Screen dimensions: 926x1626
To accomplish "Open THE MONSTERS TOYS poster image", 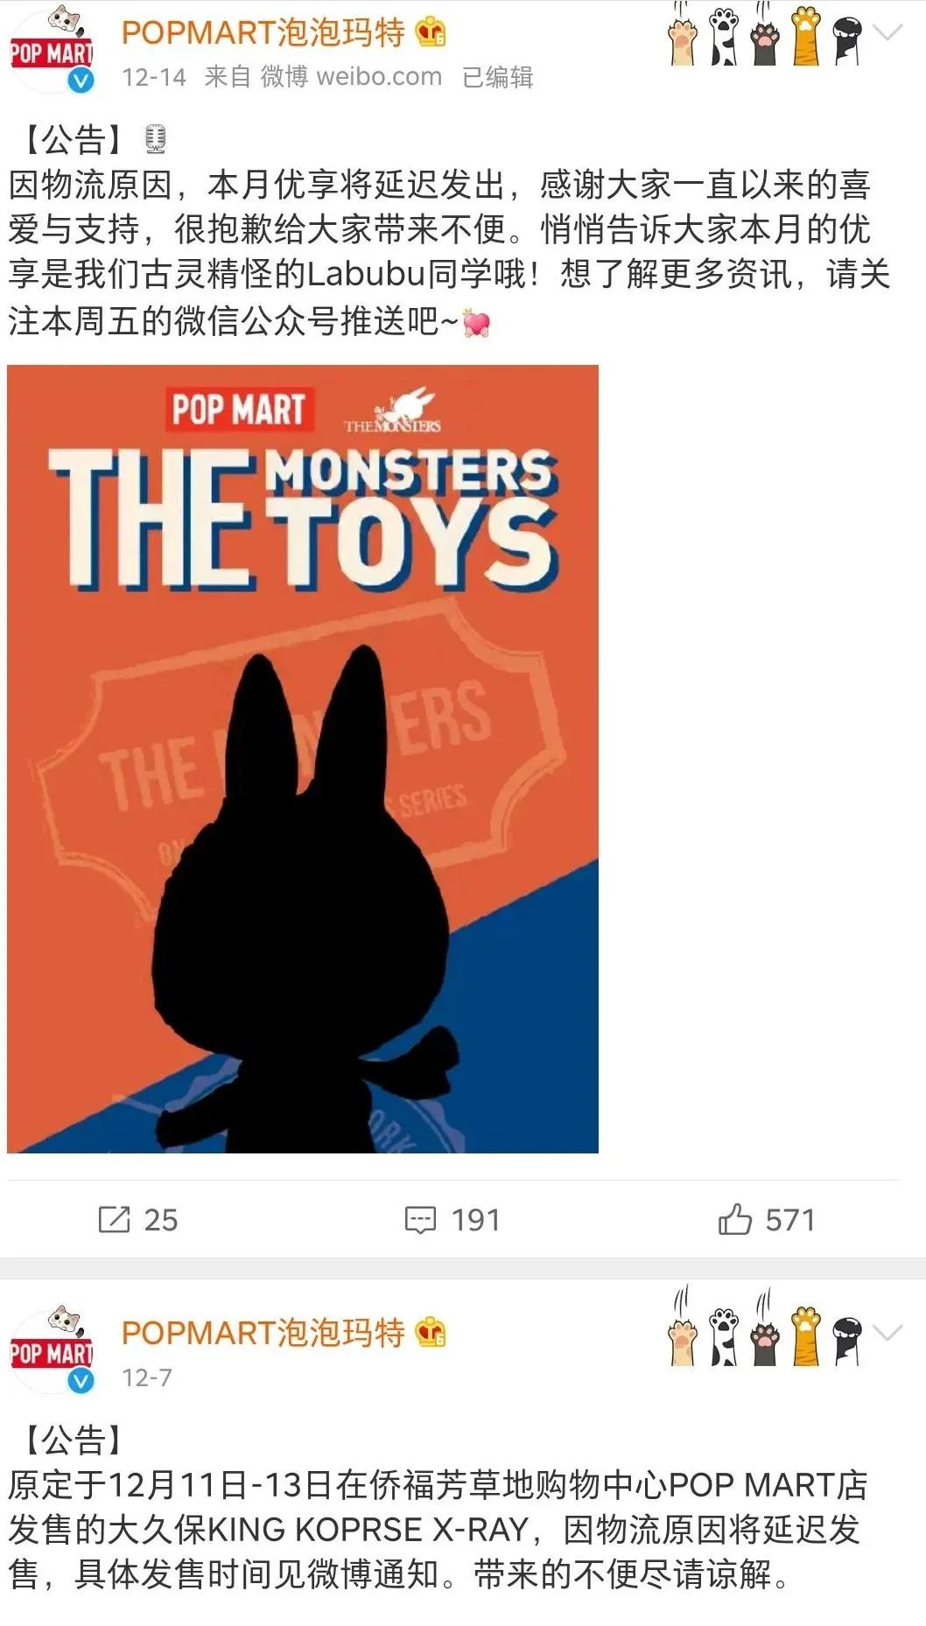I will (303, 759).
